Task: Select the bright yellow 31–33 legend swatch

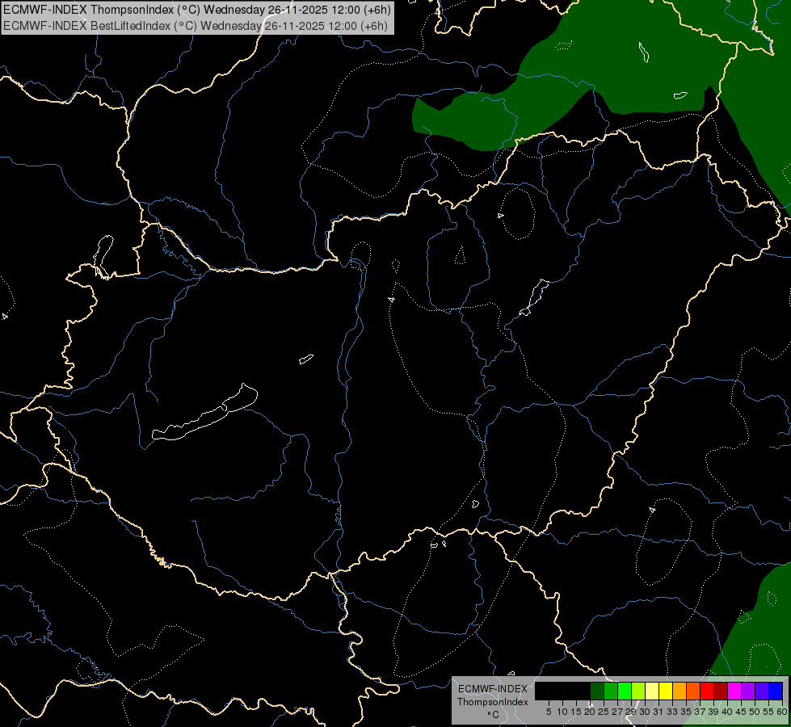Action: pos(666,691)
